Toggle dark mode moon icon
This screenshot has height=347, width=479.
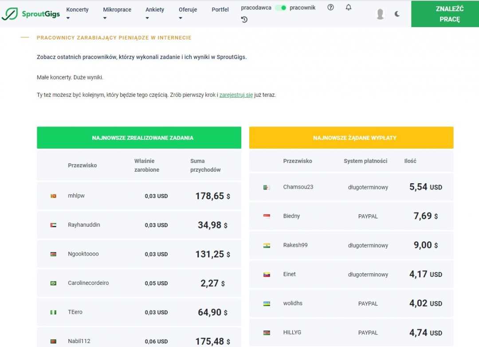pyautogui.click(x=397, y=14)
